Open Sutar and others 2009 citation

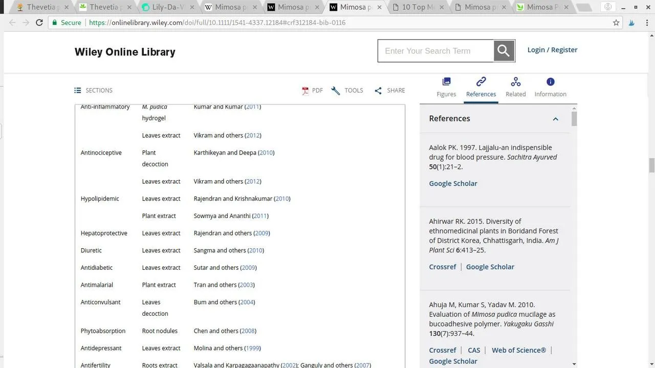248,268
